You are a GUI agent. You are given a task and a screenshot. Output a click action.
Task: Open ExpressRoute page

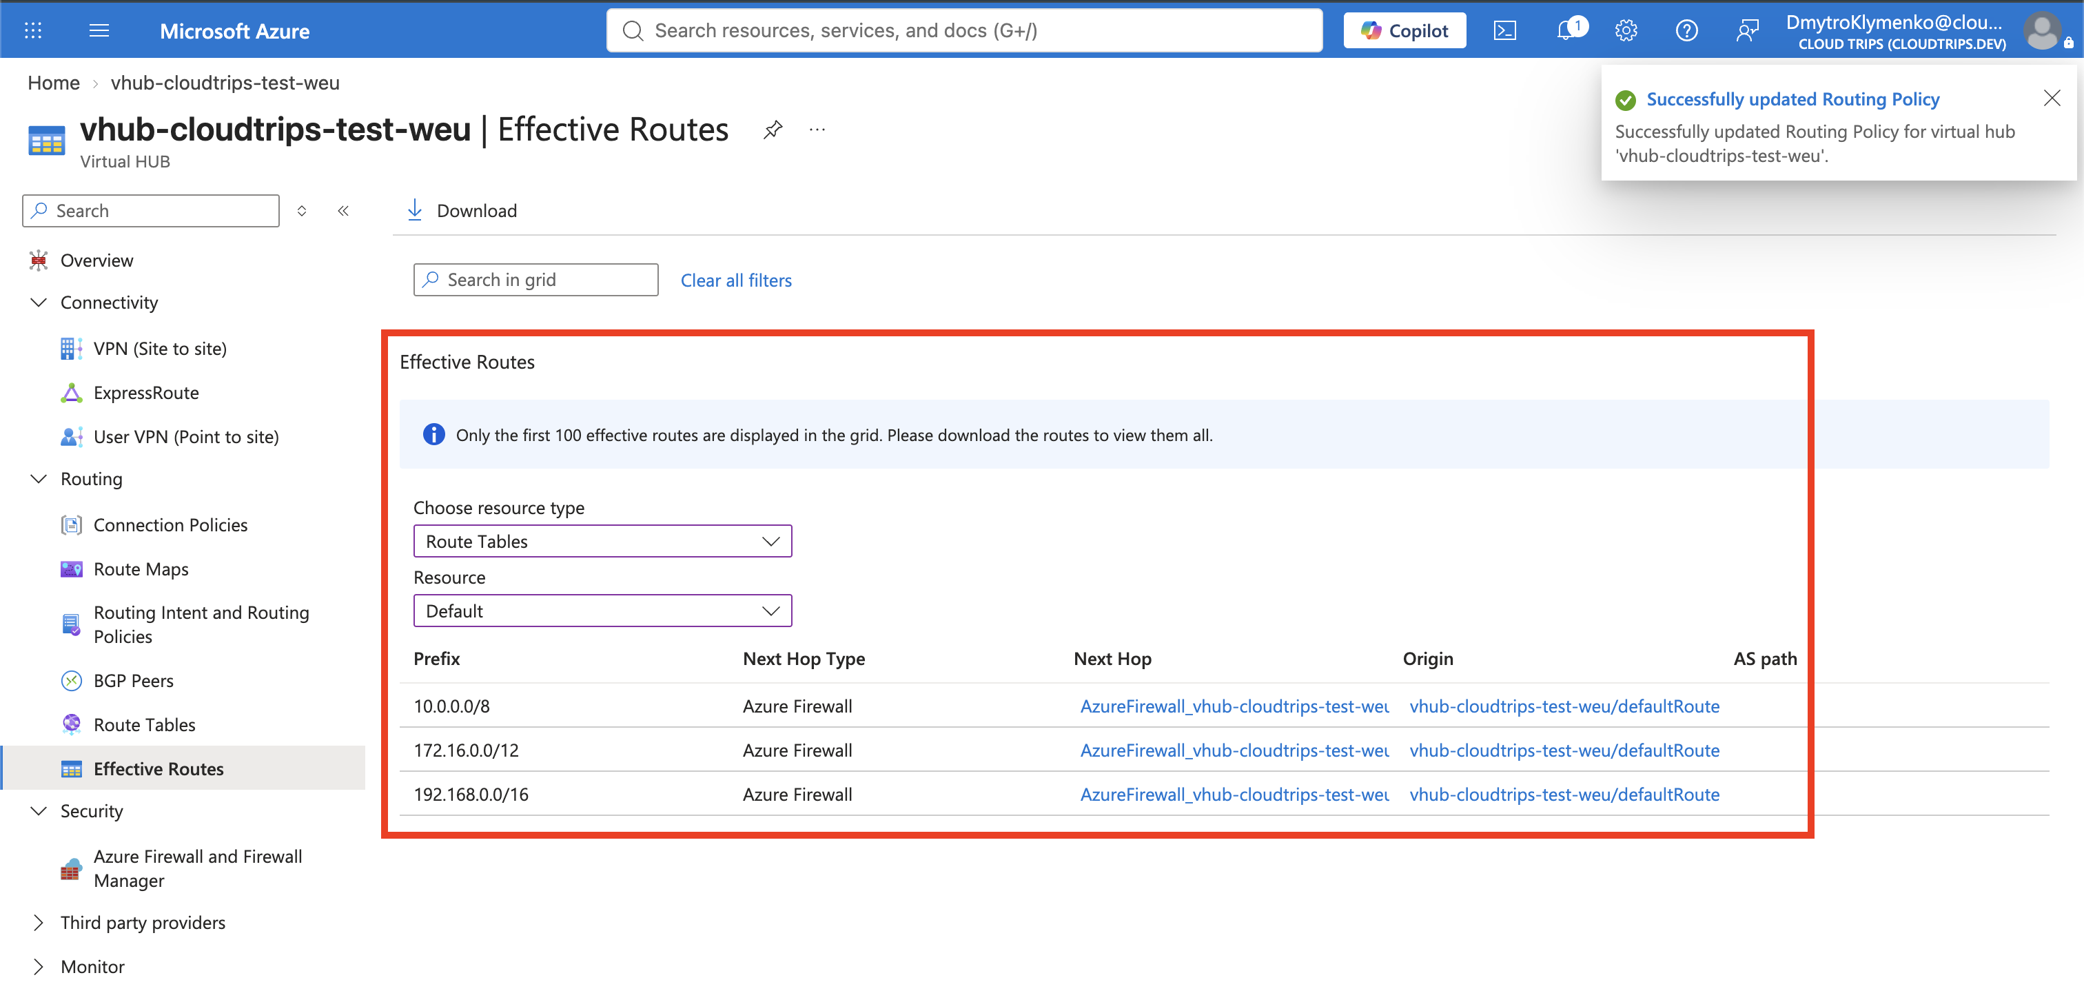(x=146, y=393)
